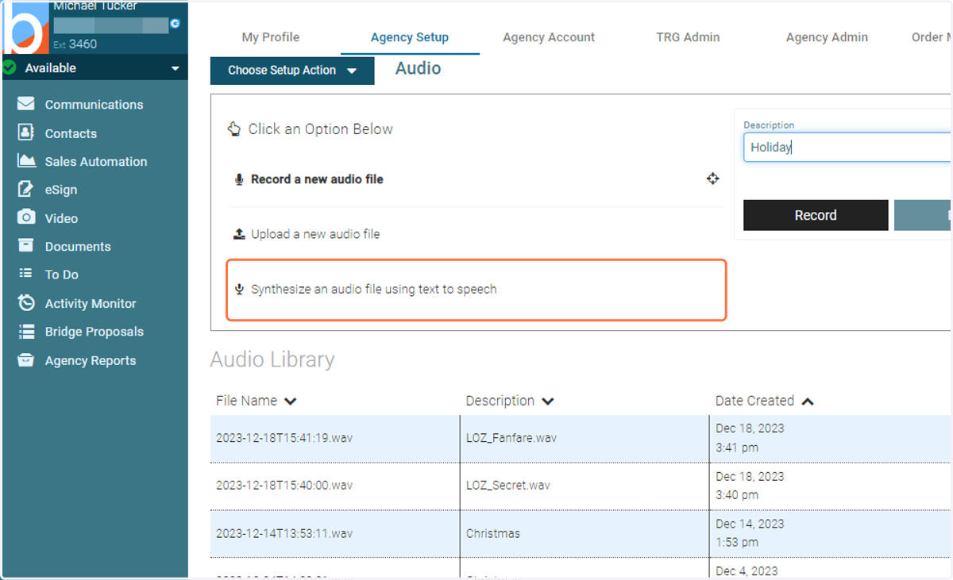Open Bridge Proposals in the sidebar
This screenshot has width=953, height=580.
pyautogui.click(x=95, y=332)
